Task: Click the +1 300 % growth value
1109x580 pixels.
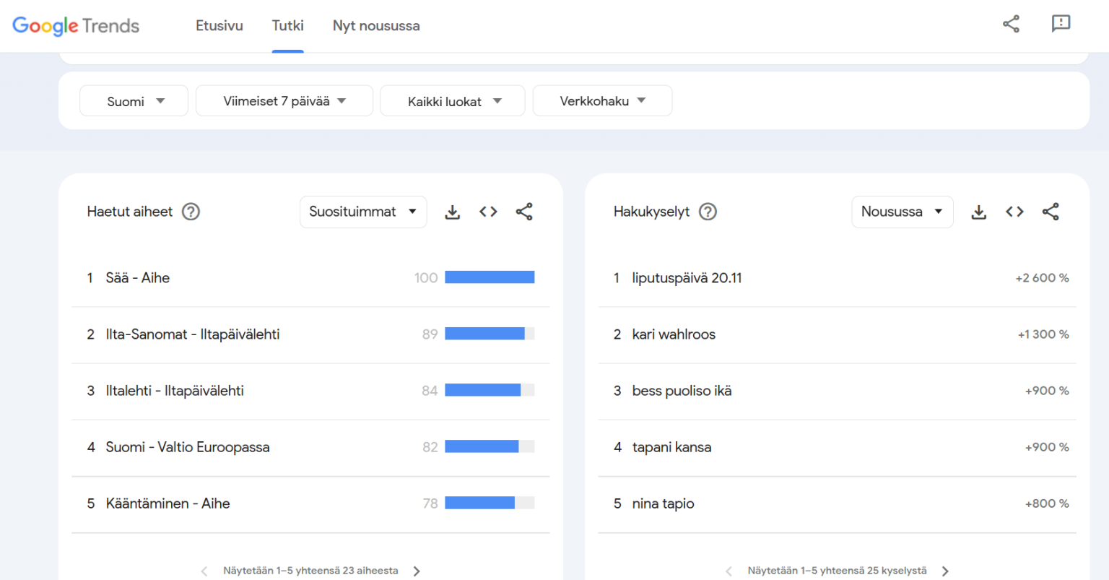Action: click(x=1043, y=334)
